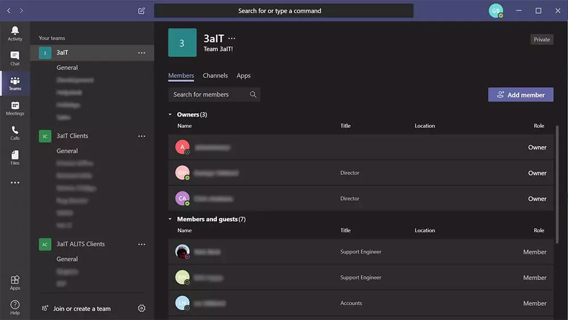Click the RH member avatar
This screenshot has height=320, width=568.
182,277
